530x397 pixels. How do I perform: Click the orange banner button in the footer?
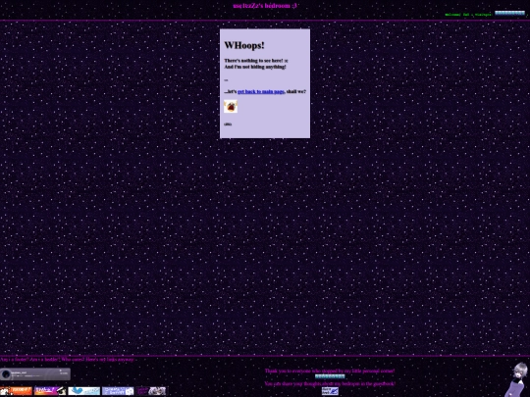coord(16,391)
